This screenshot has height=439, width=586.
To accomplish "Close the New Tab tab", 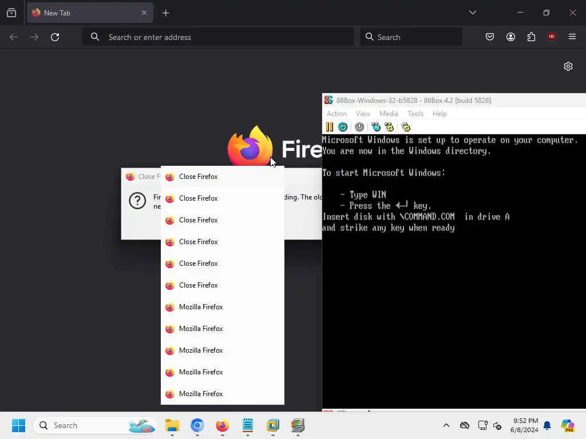I will coord(144,13).
